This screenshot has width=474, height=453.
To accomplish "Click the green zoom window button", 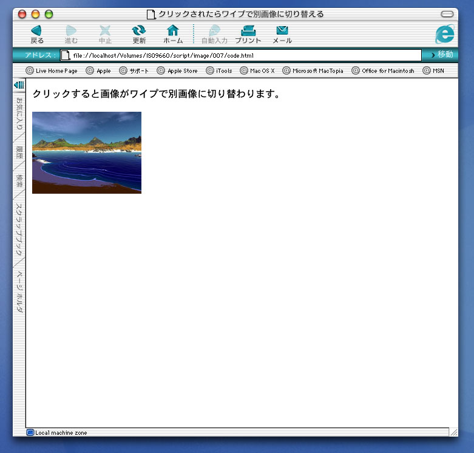I will pyautogui.click(x=49, y=14).
